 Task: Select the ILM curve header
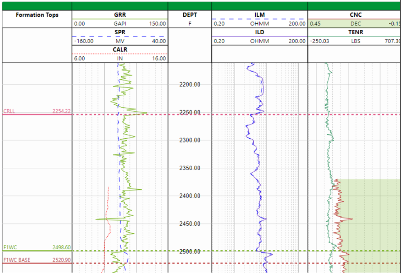pyautogui.click(x=259, y=15)
